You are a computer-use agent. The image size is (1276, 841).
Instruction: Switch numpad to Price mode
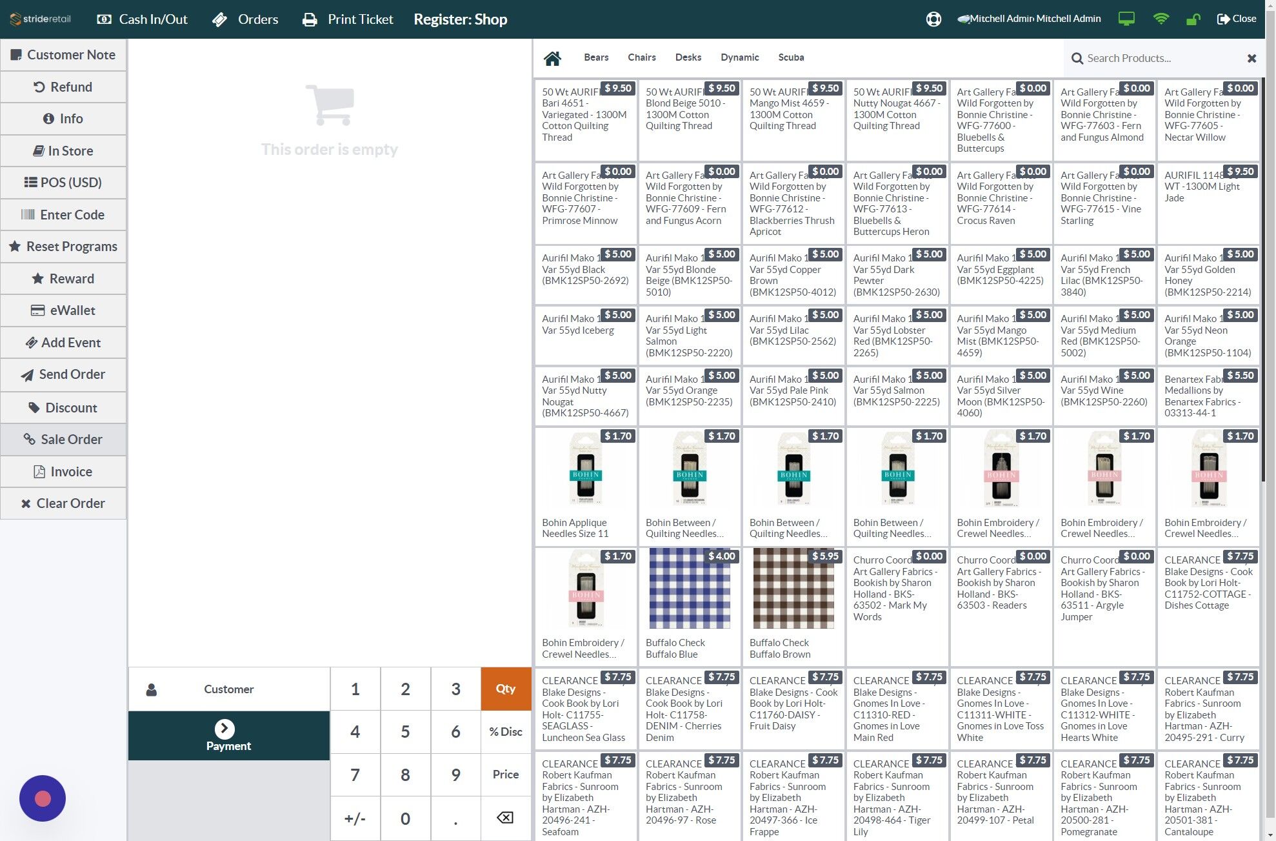coord(505,774)
